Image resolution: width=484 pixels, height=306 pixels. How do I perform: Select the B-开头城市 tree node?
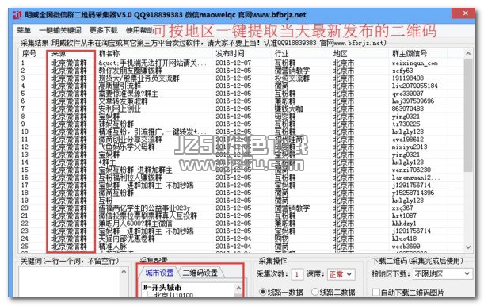point(162,287)
